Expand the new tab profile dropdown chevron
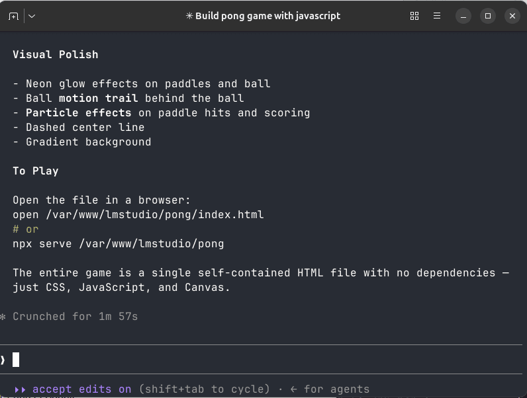 click(x=32, y=16)
